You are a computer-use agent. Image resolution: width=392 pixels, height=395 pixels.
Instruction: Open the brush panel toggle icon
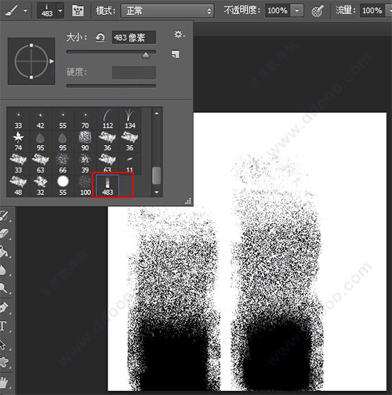[x=78, y=11]
